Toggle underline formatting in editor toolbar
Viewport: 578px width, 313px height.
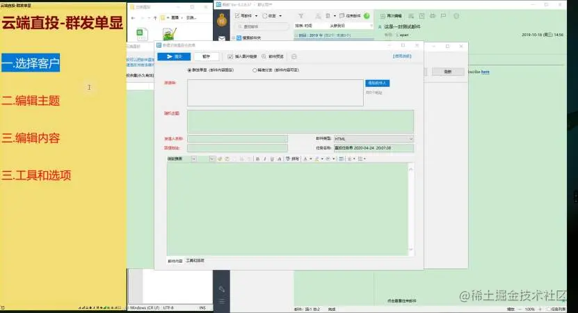[272, 159]
